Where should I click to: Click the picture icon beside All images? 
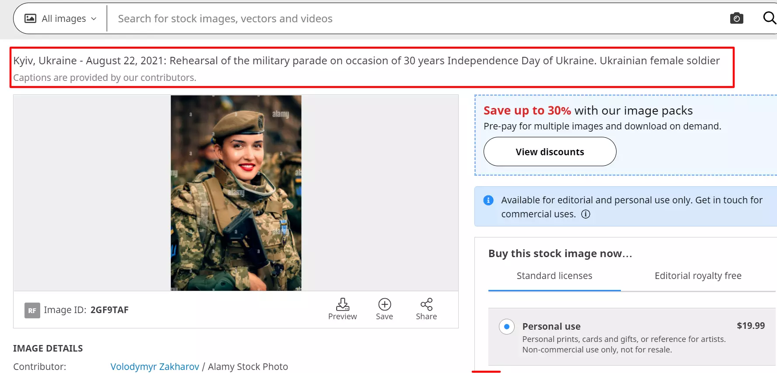[30, 18]
